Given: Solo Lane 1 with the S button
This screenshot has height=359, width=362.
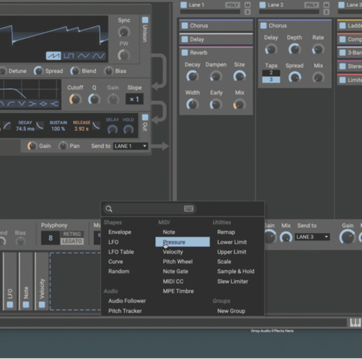Looking at the screenshot, I should (247, 12).
